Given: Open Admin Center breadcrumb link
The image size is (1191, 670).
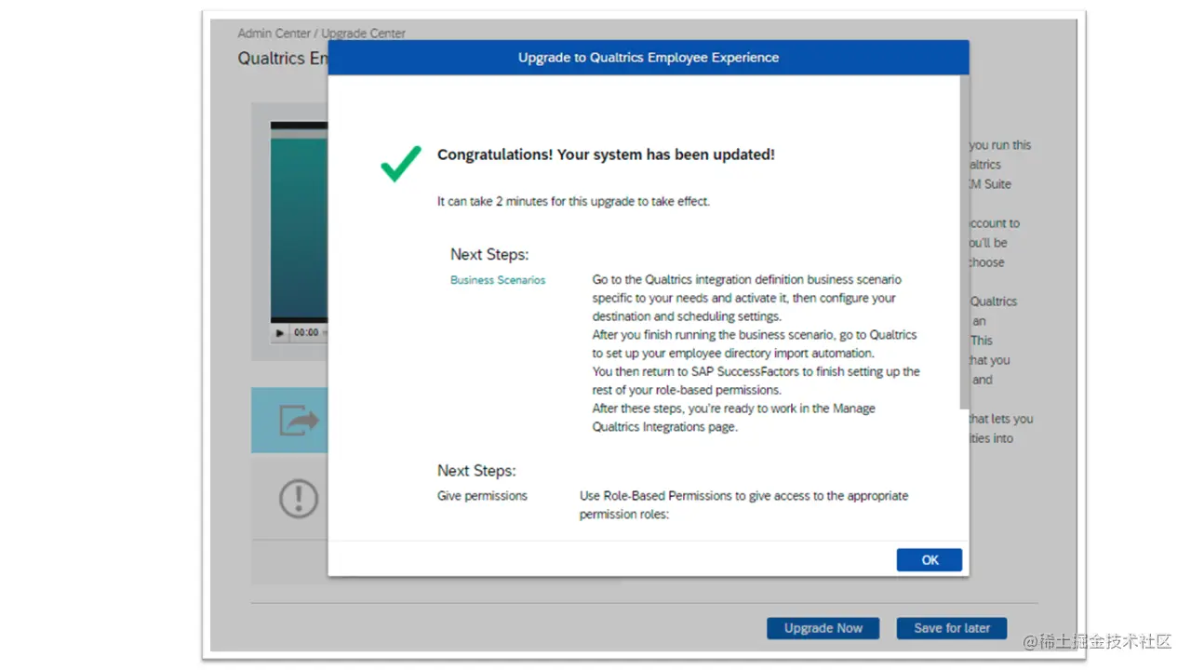Looking at the screenshot, I should pyautogui.click(x=274, y=33).
